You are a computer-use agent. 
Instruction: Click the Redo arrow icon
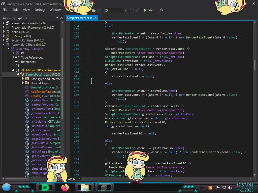pyautogui.click(x=138, y=10)
